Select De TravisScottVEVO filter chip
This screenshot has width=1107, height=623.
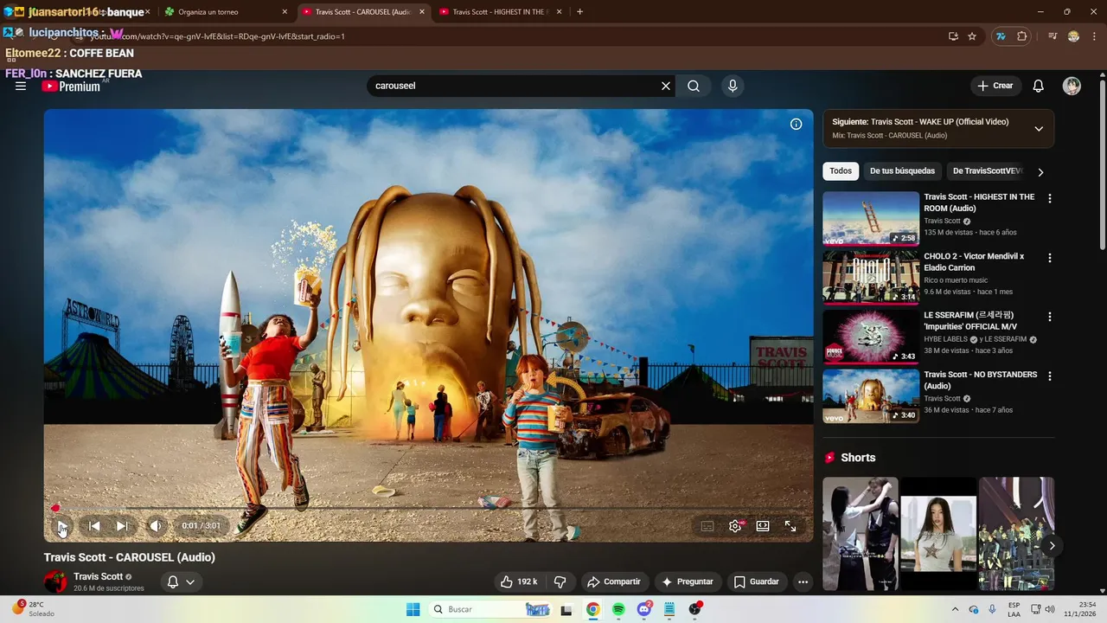[987, 171]
